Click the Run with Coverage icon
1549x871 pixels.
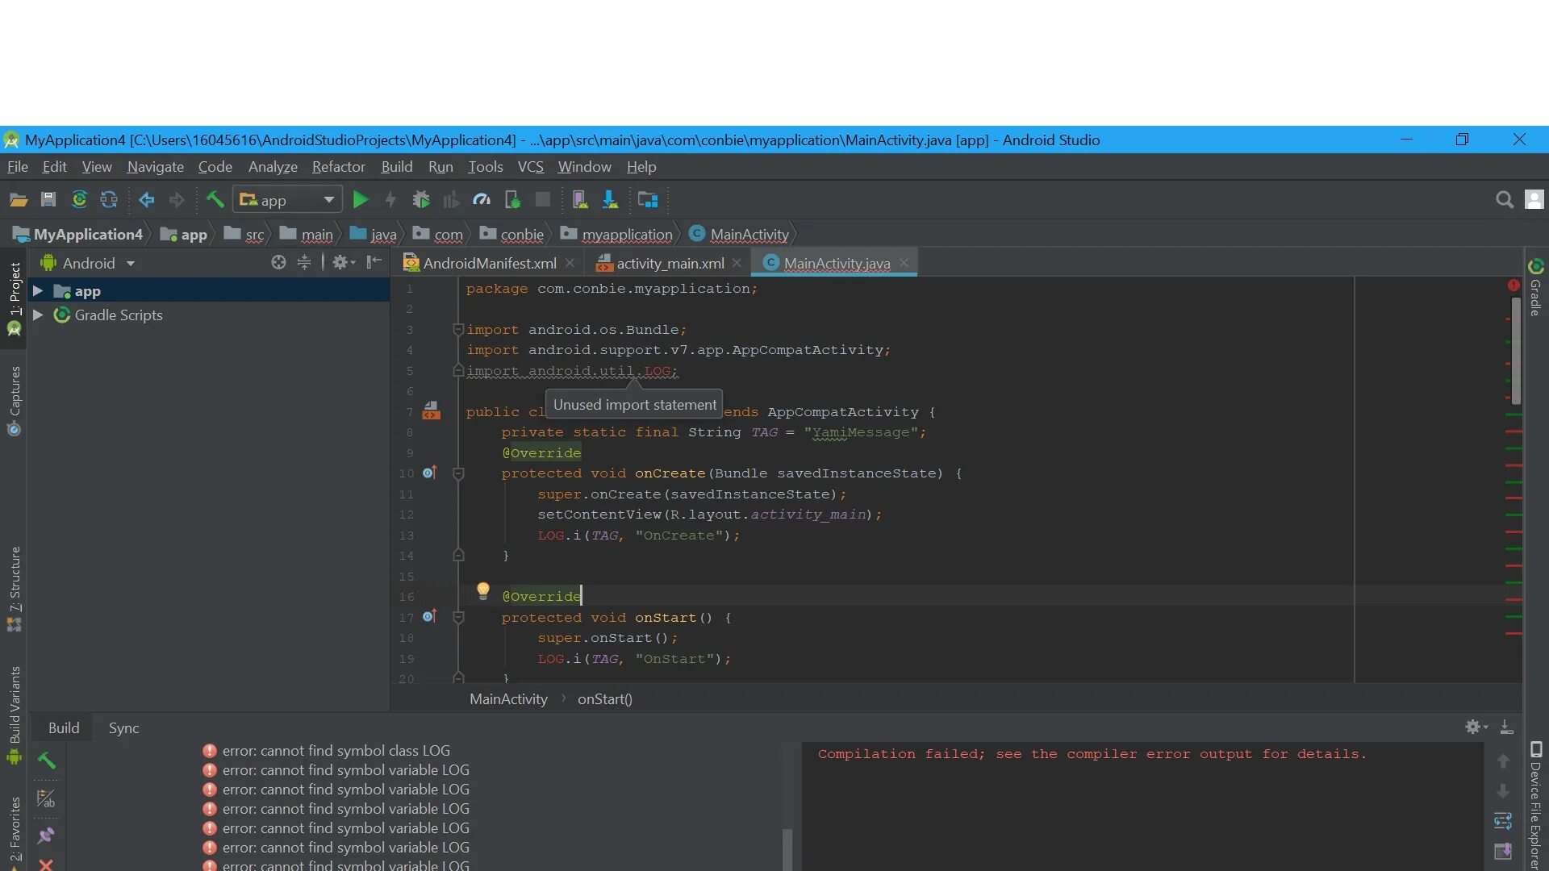click(451, 200)
